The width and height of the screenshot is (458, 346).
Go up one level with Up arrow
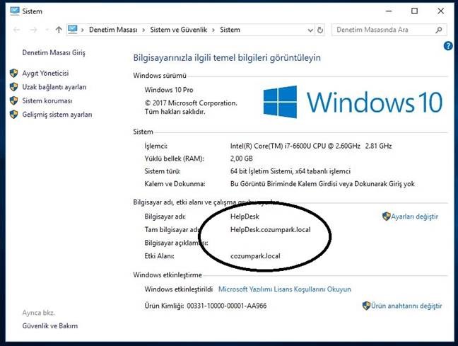(x=59, y=30)
